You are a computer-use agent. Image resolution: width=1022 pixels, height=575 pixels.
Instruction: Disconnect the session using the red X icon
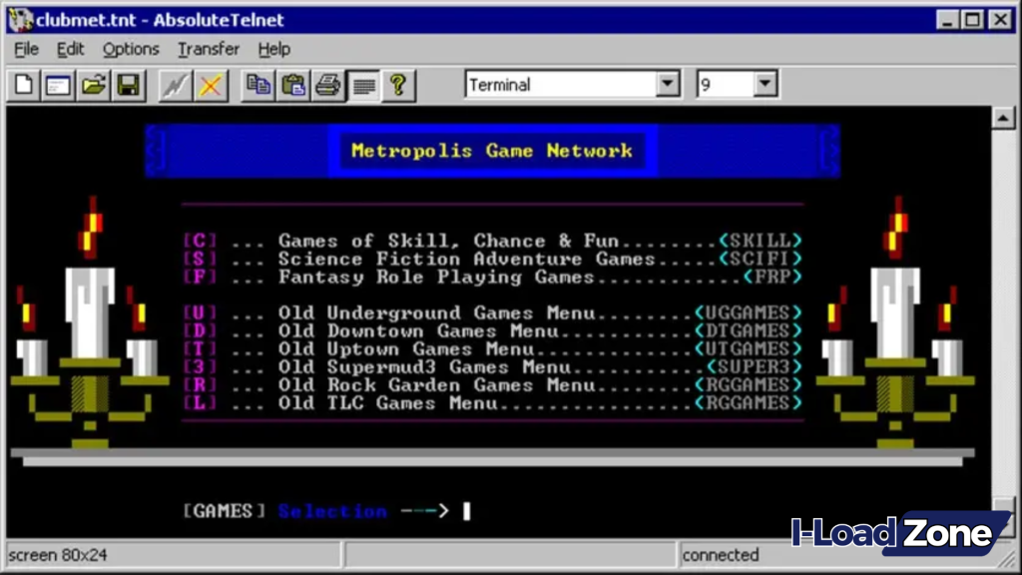[211, 85]
